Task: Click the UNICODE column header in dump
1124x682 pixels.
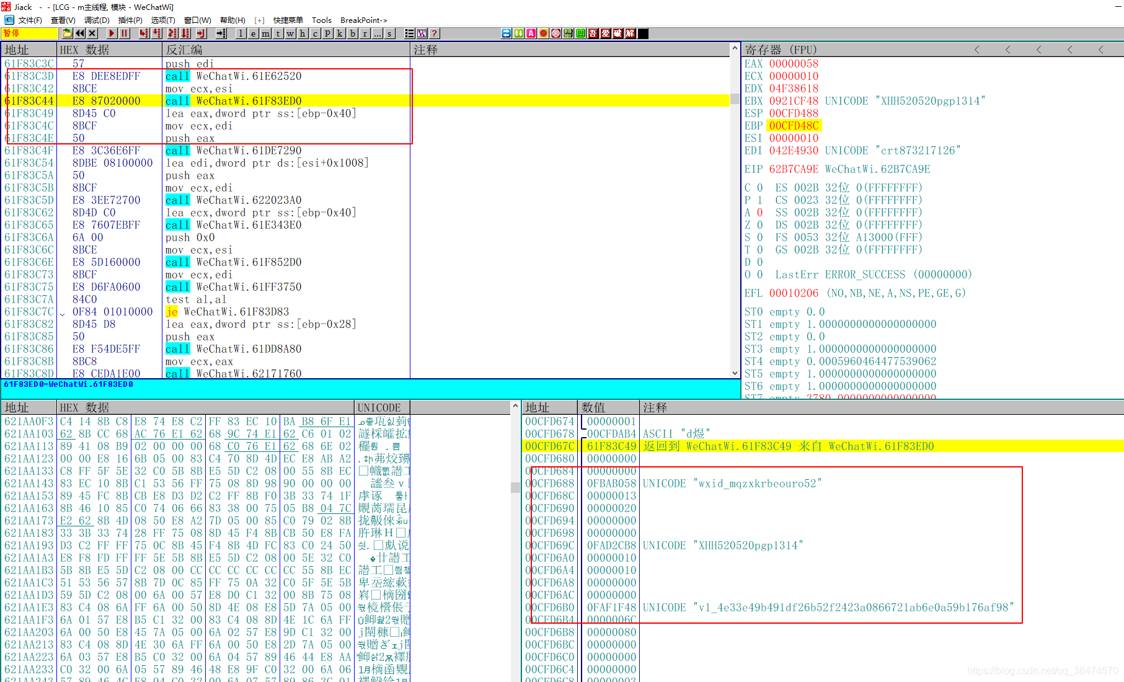Action: (x=382, y=407)
